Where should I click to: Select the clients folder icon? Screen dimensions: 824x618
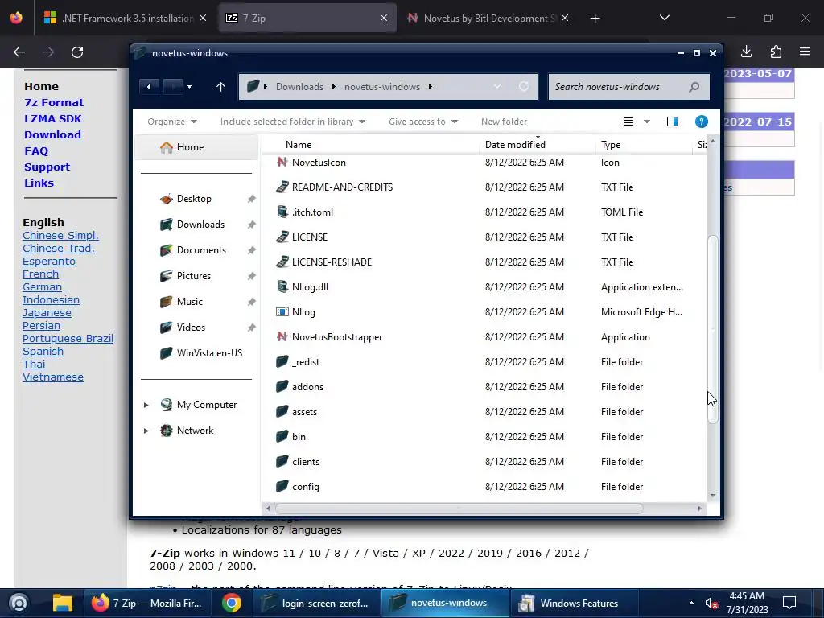(x=282, y=461)
